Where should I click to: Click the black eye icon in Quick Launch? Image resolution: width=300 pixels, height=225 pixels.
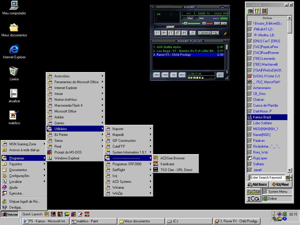(x=53, y=214)
